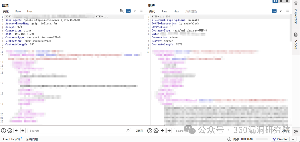Open the Notes side panel
Screen dimensions: 300x142
click(x=296, y=42)
